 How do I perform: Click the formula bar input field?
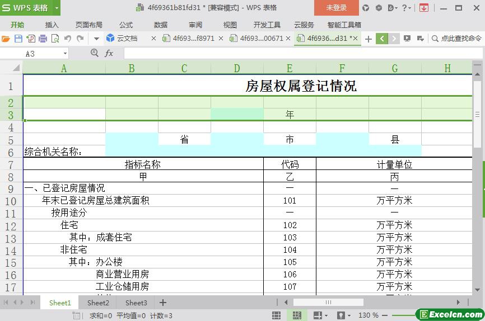coord(297,53)
